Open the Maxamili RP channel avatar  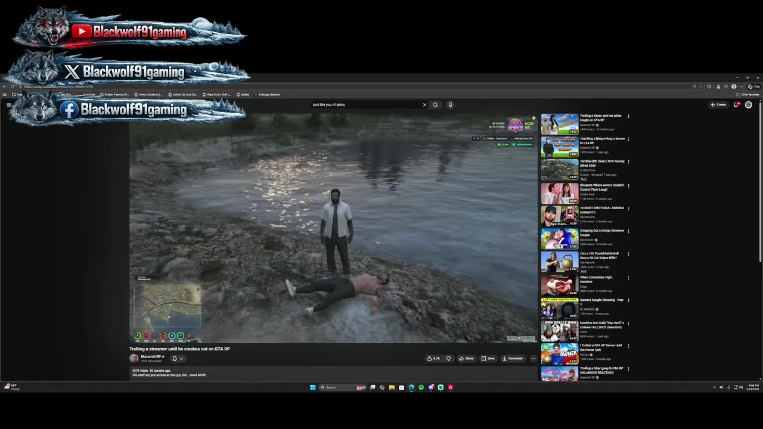click(x=134, y=358)
